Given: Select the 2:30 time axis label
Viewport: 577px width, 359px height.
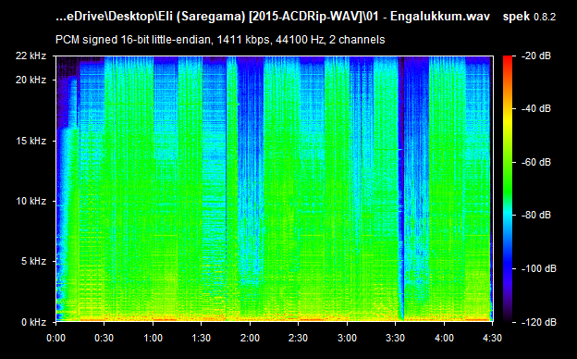Looking at the screenshot, I should 299,338.
